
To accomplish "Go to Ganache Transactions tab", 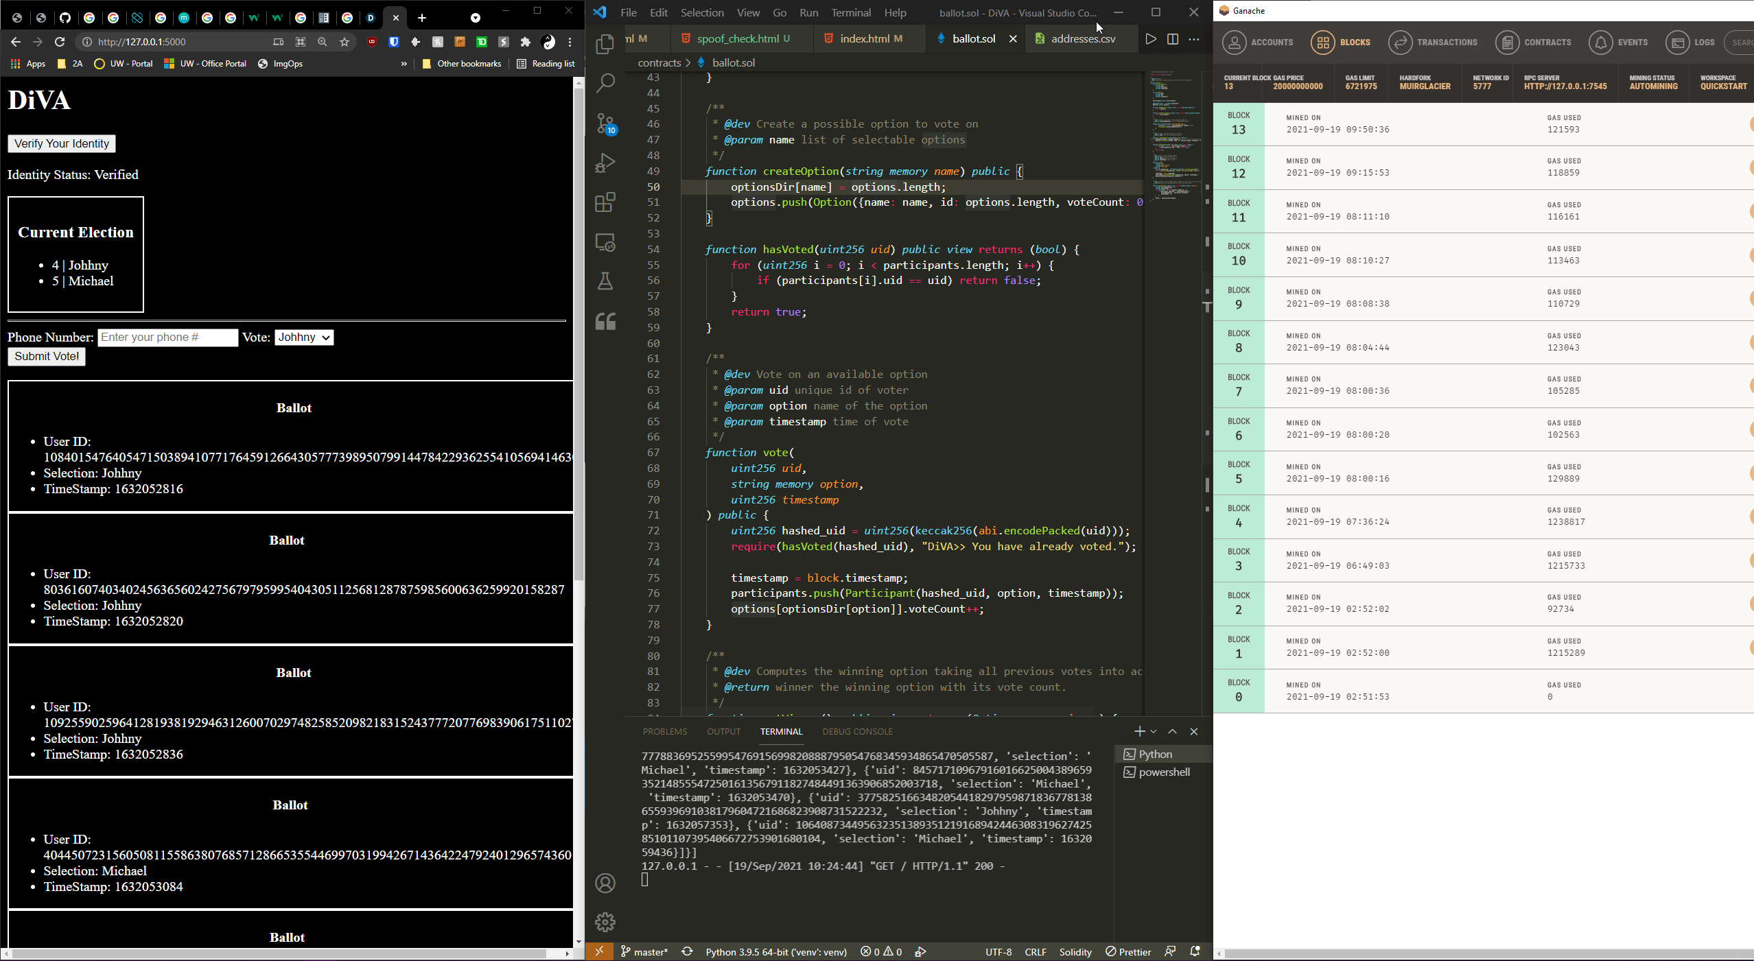I will pos(1433,43).
